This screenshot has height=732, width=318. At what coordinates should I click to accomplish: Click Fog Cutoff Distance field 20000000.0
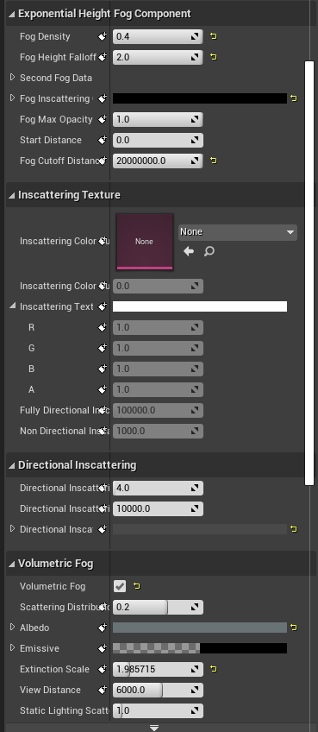pyautogui.click(x=158, y=161)
